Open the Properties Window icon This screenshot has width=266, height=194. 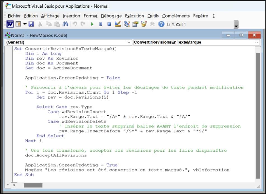point(135,24)
